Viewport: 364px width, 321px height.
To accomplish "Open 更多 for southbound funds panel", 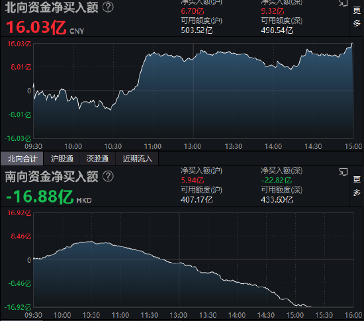I will coord(357,186).
